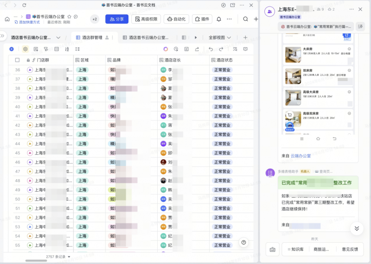The image size is (371, 264).
Task: Click the checkbox-form icon in toolbar
Action: 186,49
